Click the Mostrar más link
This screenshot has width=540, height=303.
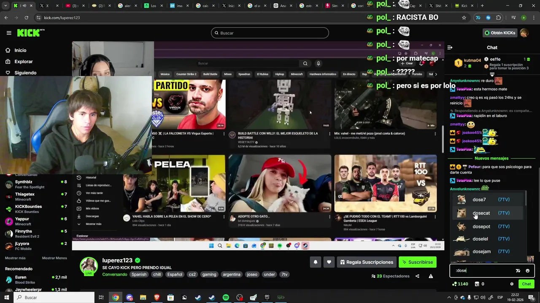coord(15,258)
